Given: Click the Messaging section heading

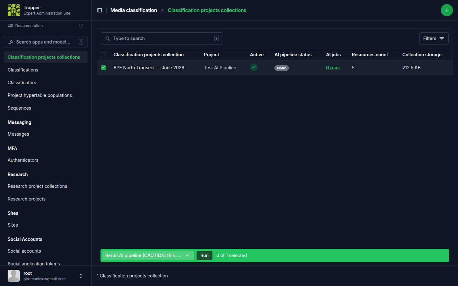Looking at the screenshot, I should pyautogui.click(x=19, y=122).
